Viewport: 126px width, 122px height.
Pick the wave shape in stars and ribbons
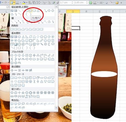34,96
